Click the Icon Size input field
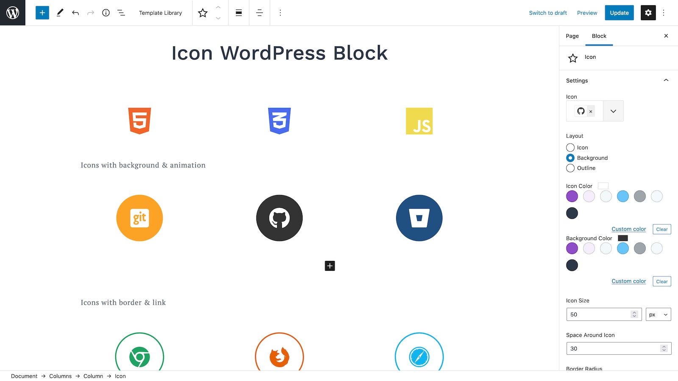The height and width of the screenshot is (381, 678). pos(604,315)
